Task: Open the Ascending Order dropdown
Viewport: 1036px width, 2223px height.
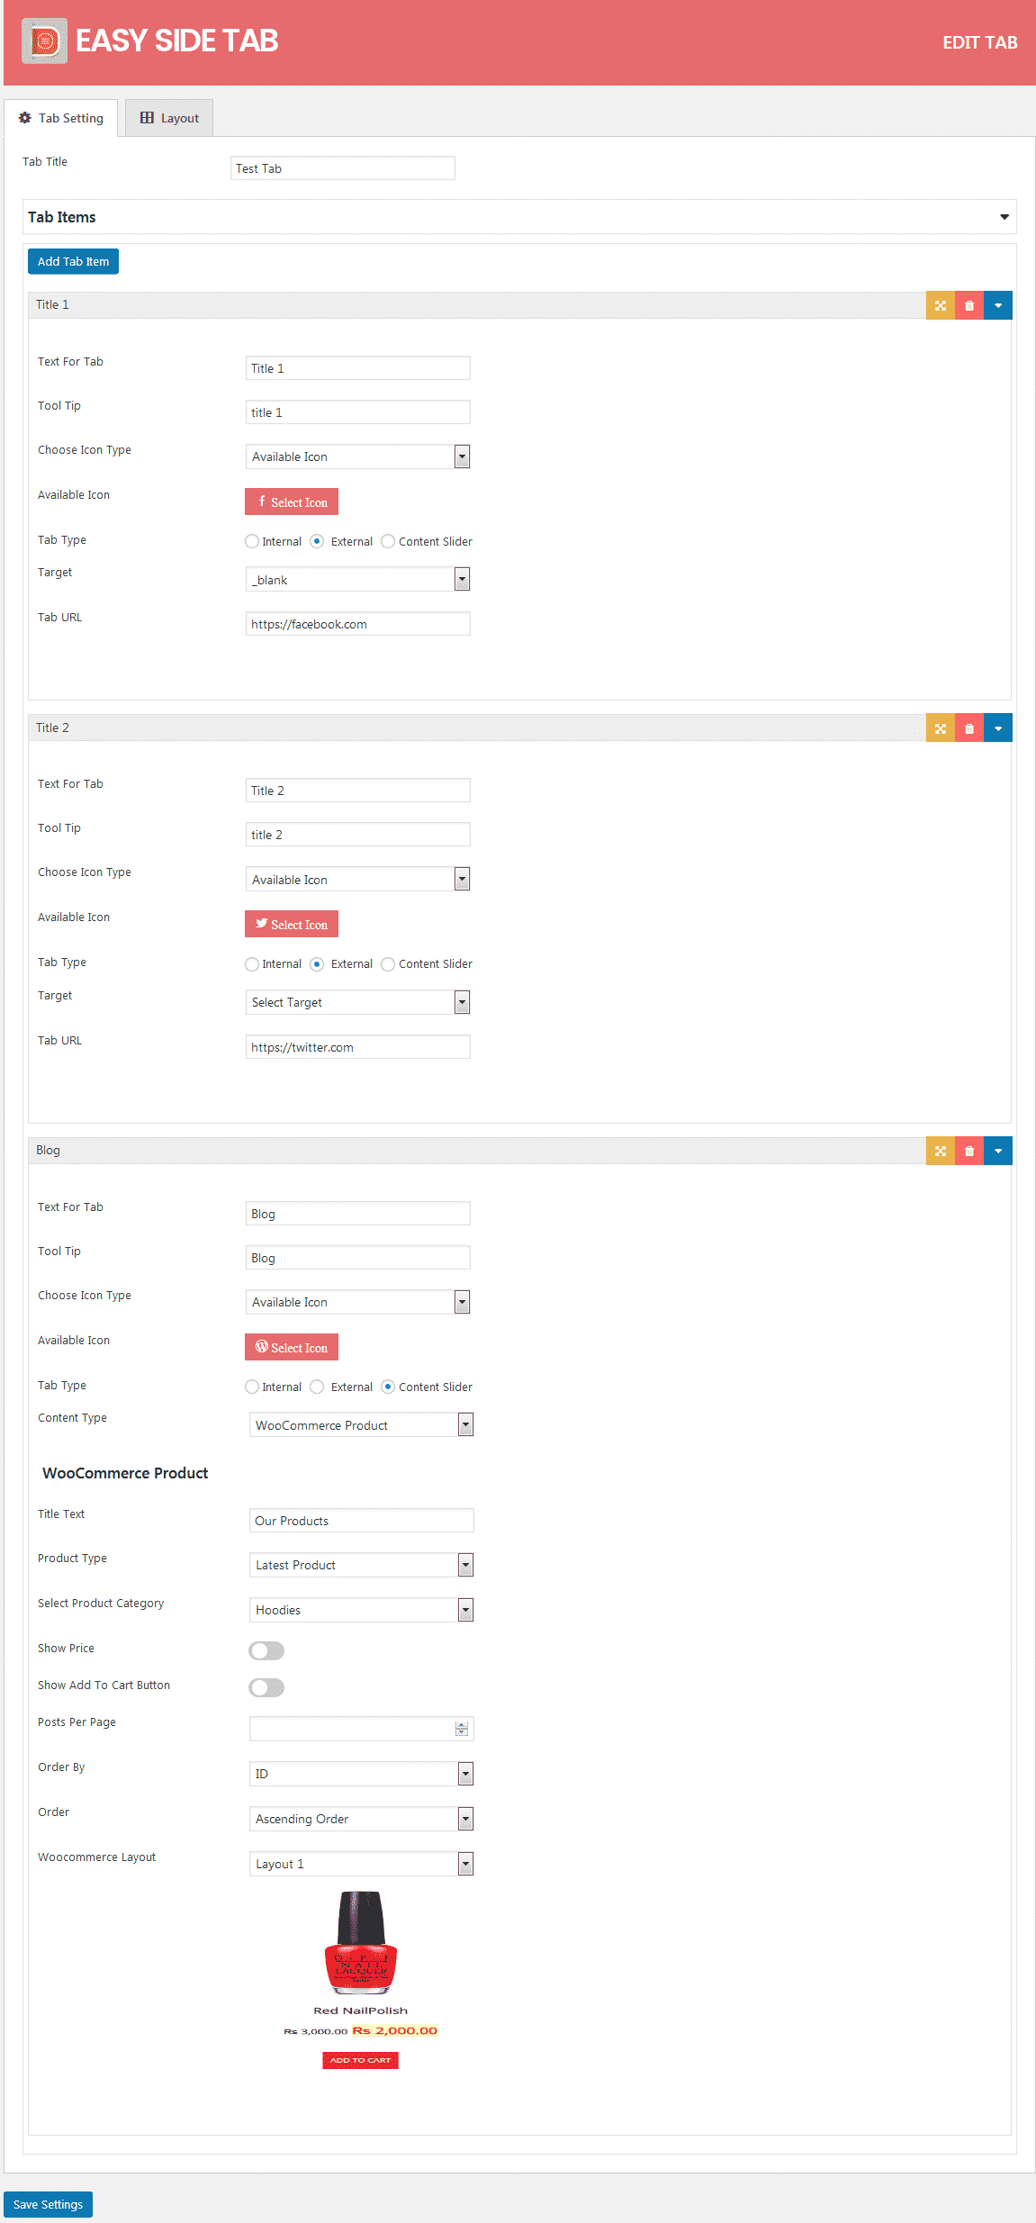Action: 361,1819
